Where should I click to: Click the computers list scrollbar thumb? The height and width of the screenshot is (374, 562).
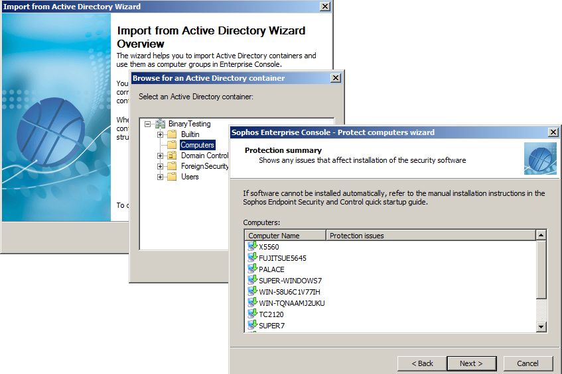(541, 269)
